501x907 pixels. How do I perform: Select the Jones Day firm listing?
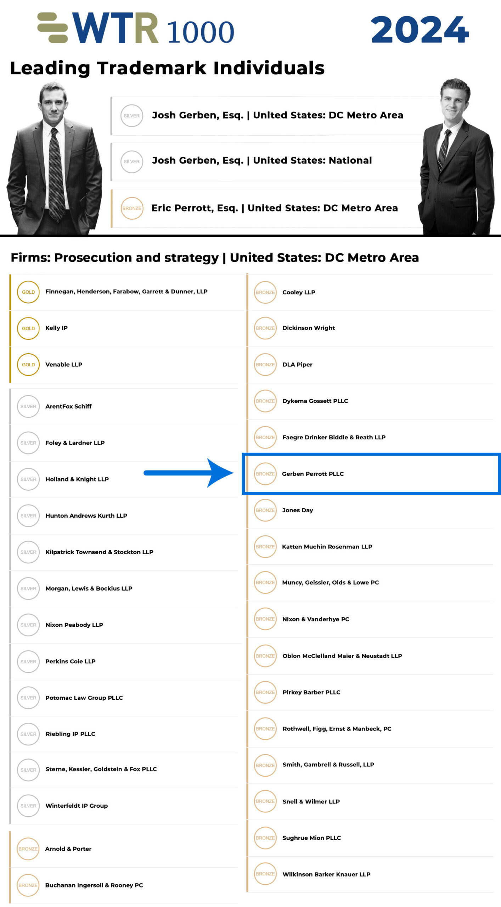(297, 510)
